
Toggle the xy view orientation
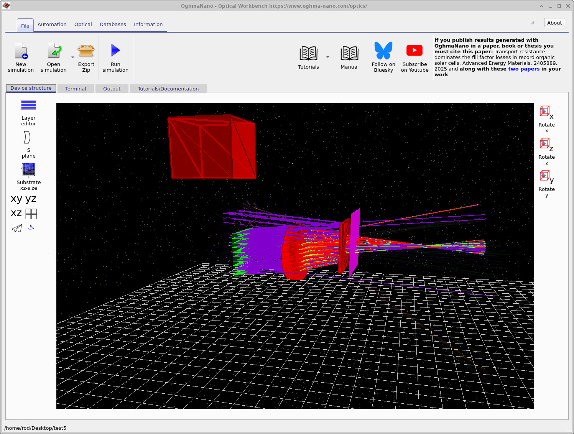click(16, 199)
